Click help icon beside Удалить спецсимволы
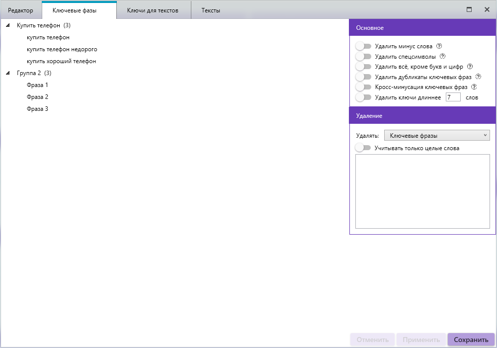The height and width of the screenshot is (348, 497). pos(443,56)
